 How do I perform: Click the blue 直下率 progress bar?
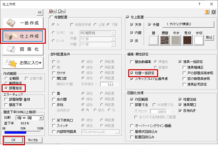point(15,132)
